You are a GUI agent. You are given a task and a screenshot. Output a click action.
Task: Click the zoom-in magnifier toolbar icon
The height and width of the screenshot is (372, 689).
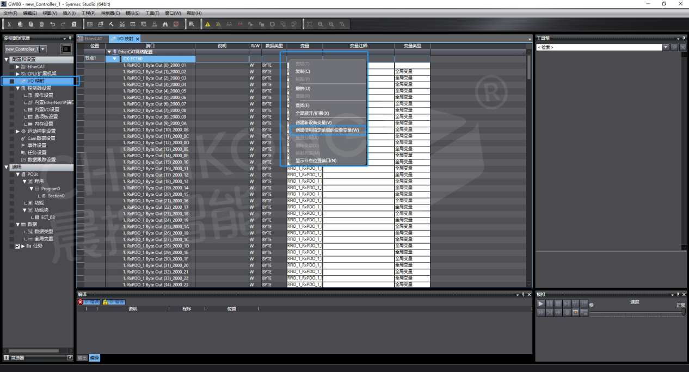click(320, 24)
